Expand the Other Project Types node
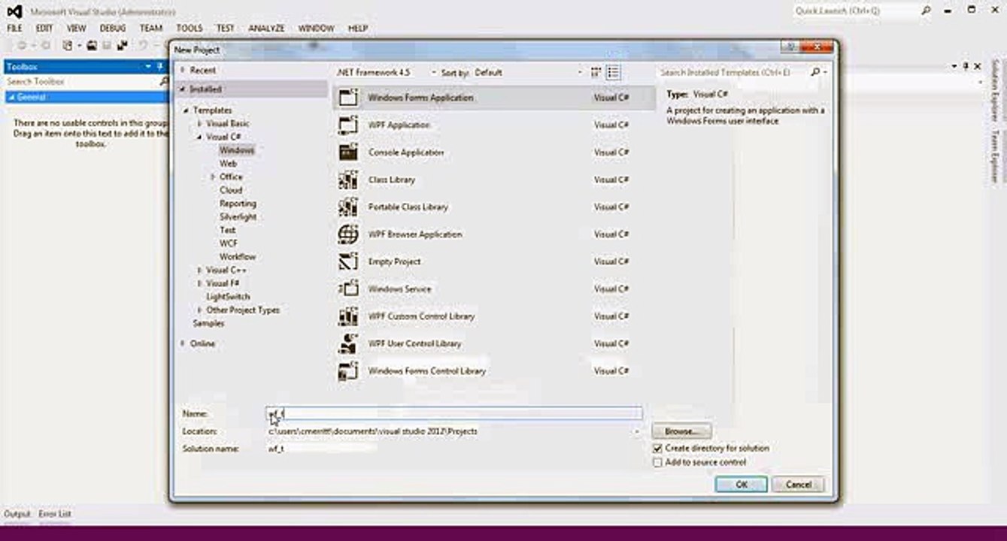The height and width of the screenshot is (541, 1007). pos(199,310)
